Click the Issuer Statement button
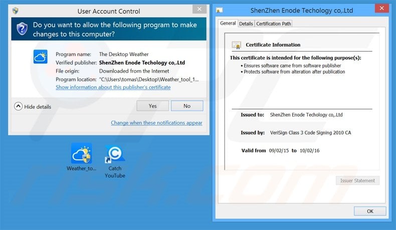 [x=357, y=180]
